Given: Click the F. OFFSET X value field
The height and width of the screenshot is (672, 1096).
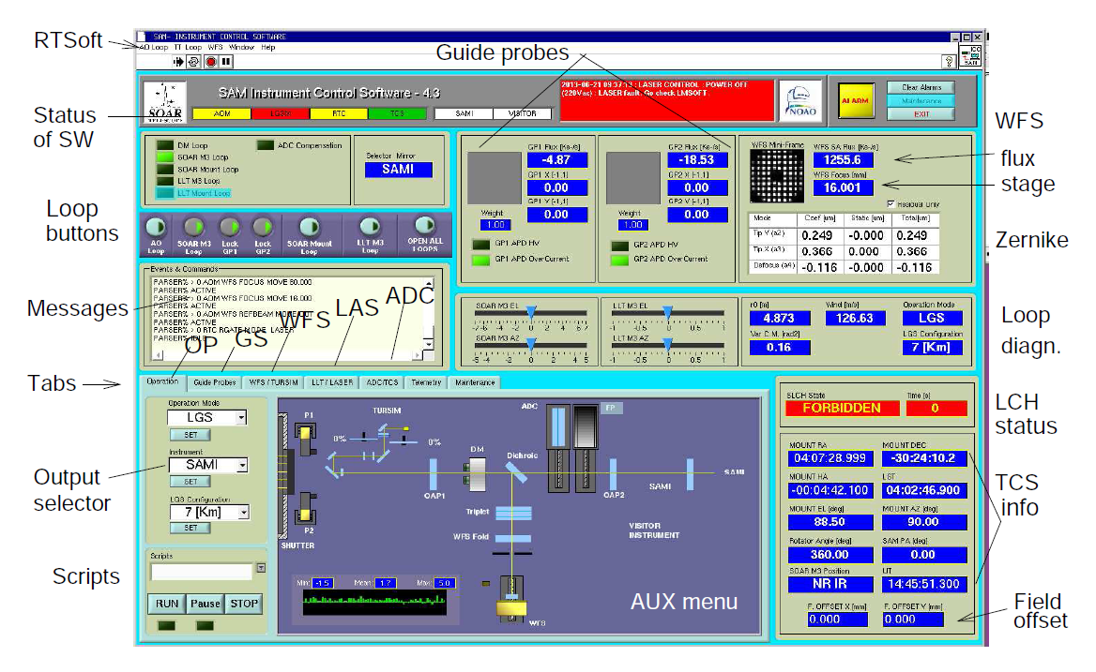Looking at the screenshot, I should pyautogui.click(x=837, y=620).
